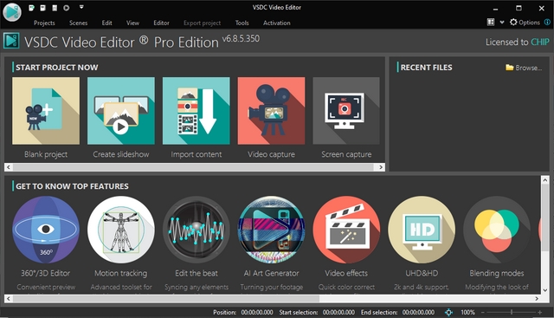Click the Start Project scrollbar right arrow
This screenshot has width=554, height=318.
pyautogui.click(x=381, y=167)
